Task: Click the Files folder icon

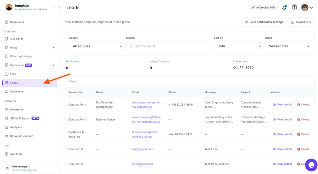Action: point(7,74)
